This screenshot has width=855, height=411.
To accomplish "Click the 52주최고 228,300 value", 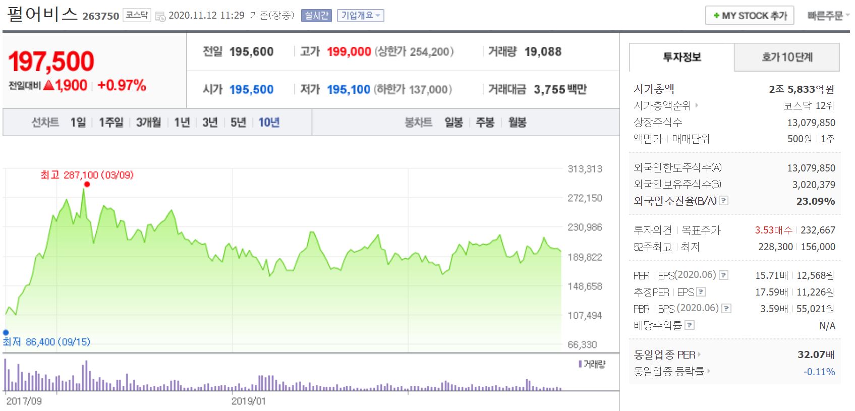I will [x=775, y=247].
